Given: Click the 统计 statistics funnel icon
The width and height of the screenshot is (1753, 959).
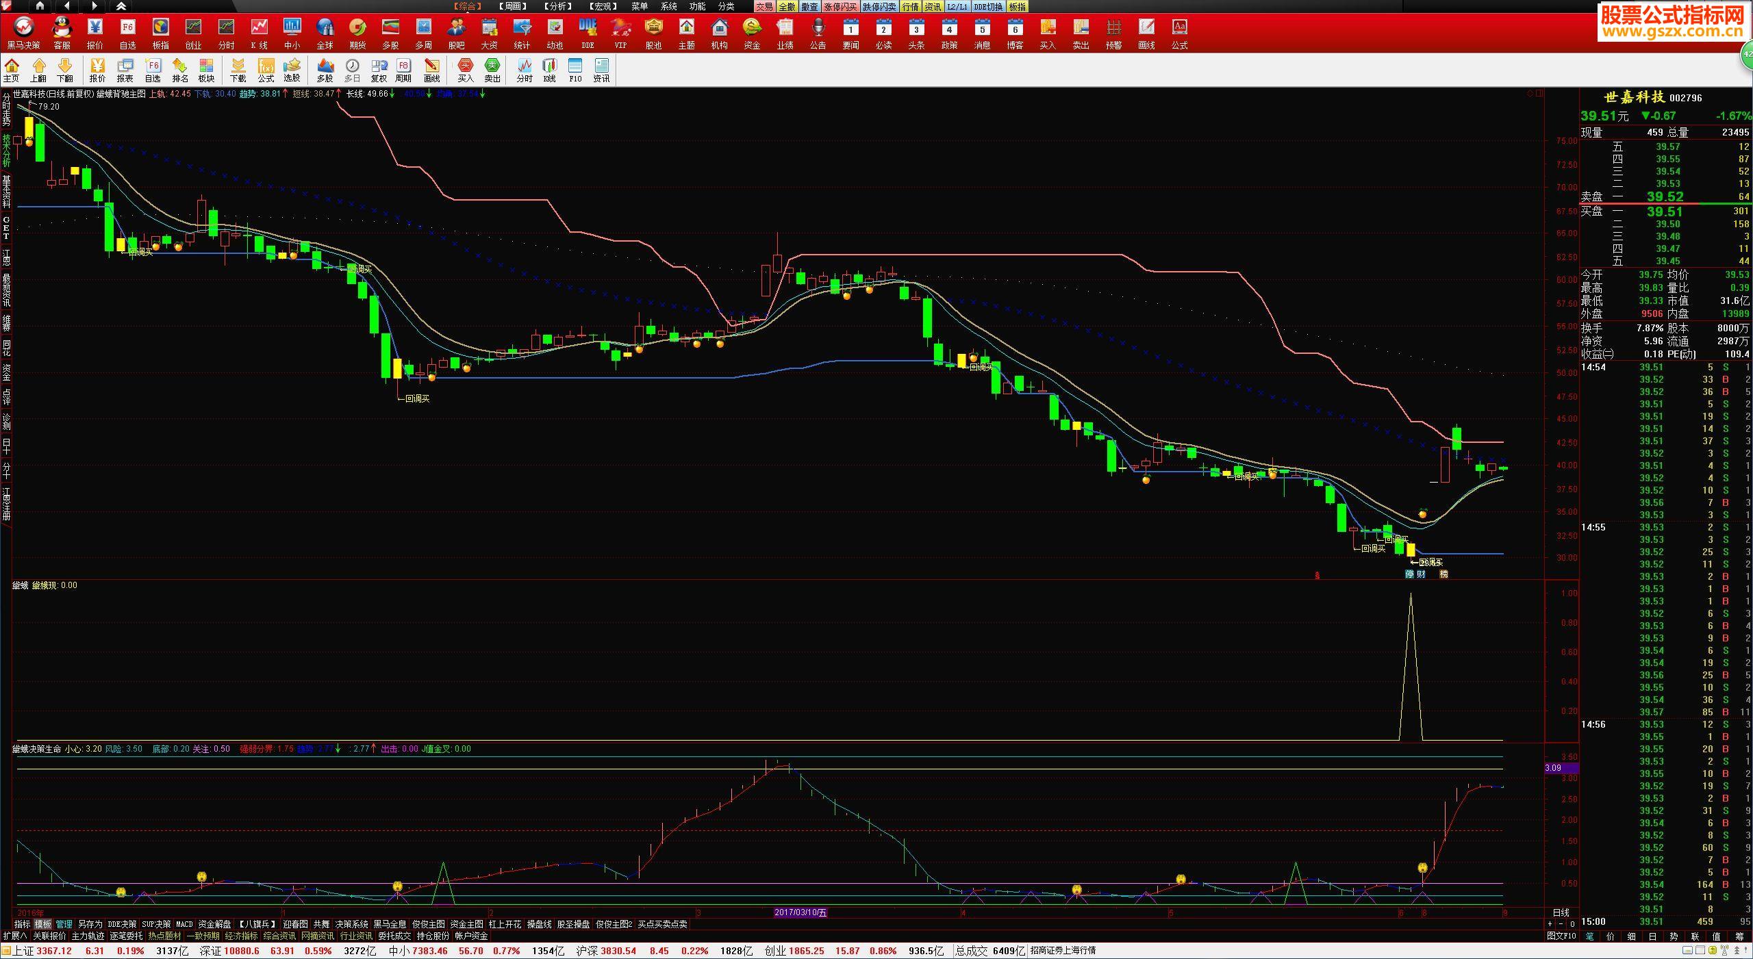Looking at the screenshot, I should click(522, 33).
